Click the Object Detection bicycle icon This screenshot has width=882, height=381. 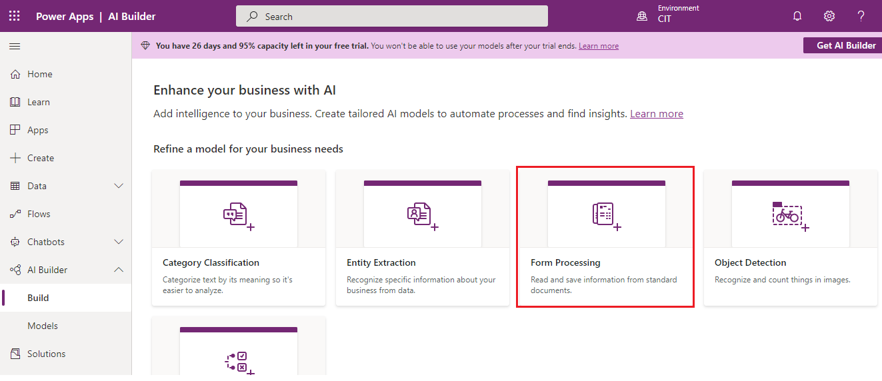[x=790, y=216]
